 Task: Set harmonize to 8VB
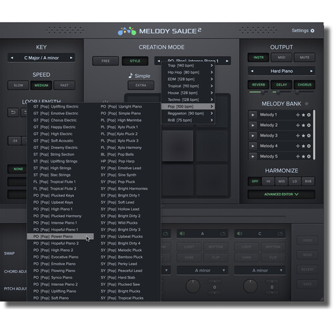pos(308,181)
